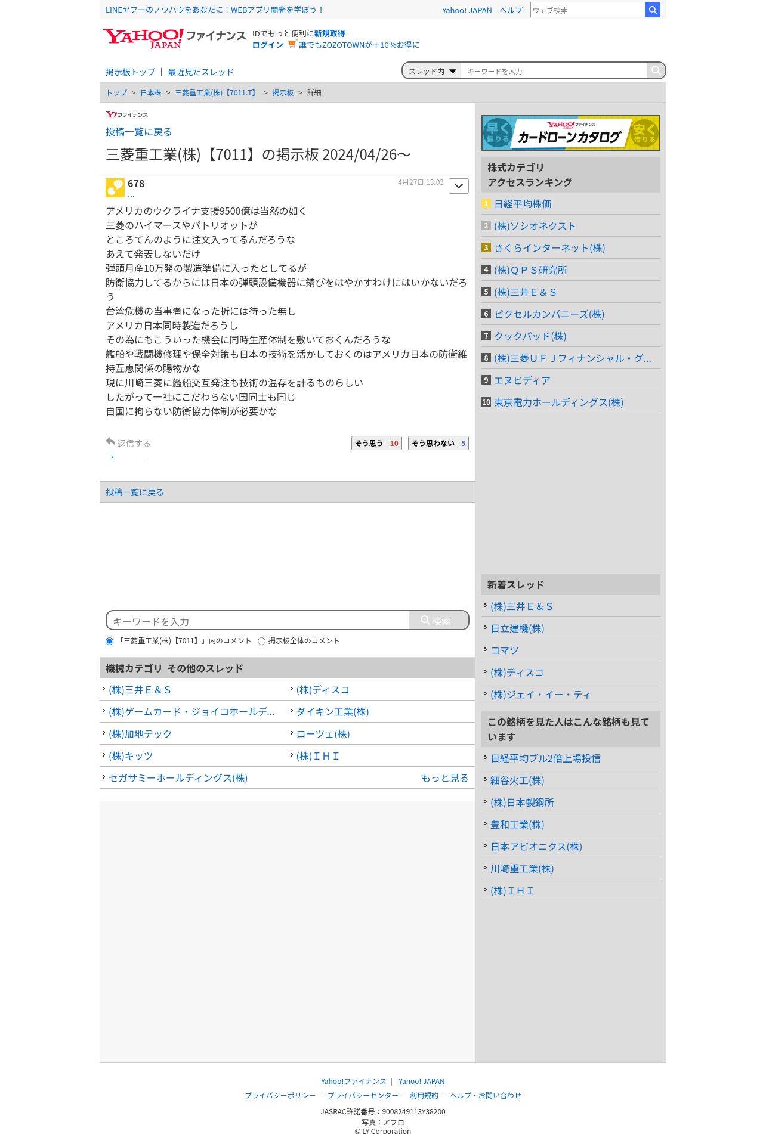Image resolution: width=766 pixels, height=1134 pixels.
Task: Open 豊和工業(株) link
Action: pyautogui.click(x=517, y=825)
